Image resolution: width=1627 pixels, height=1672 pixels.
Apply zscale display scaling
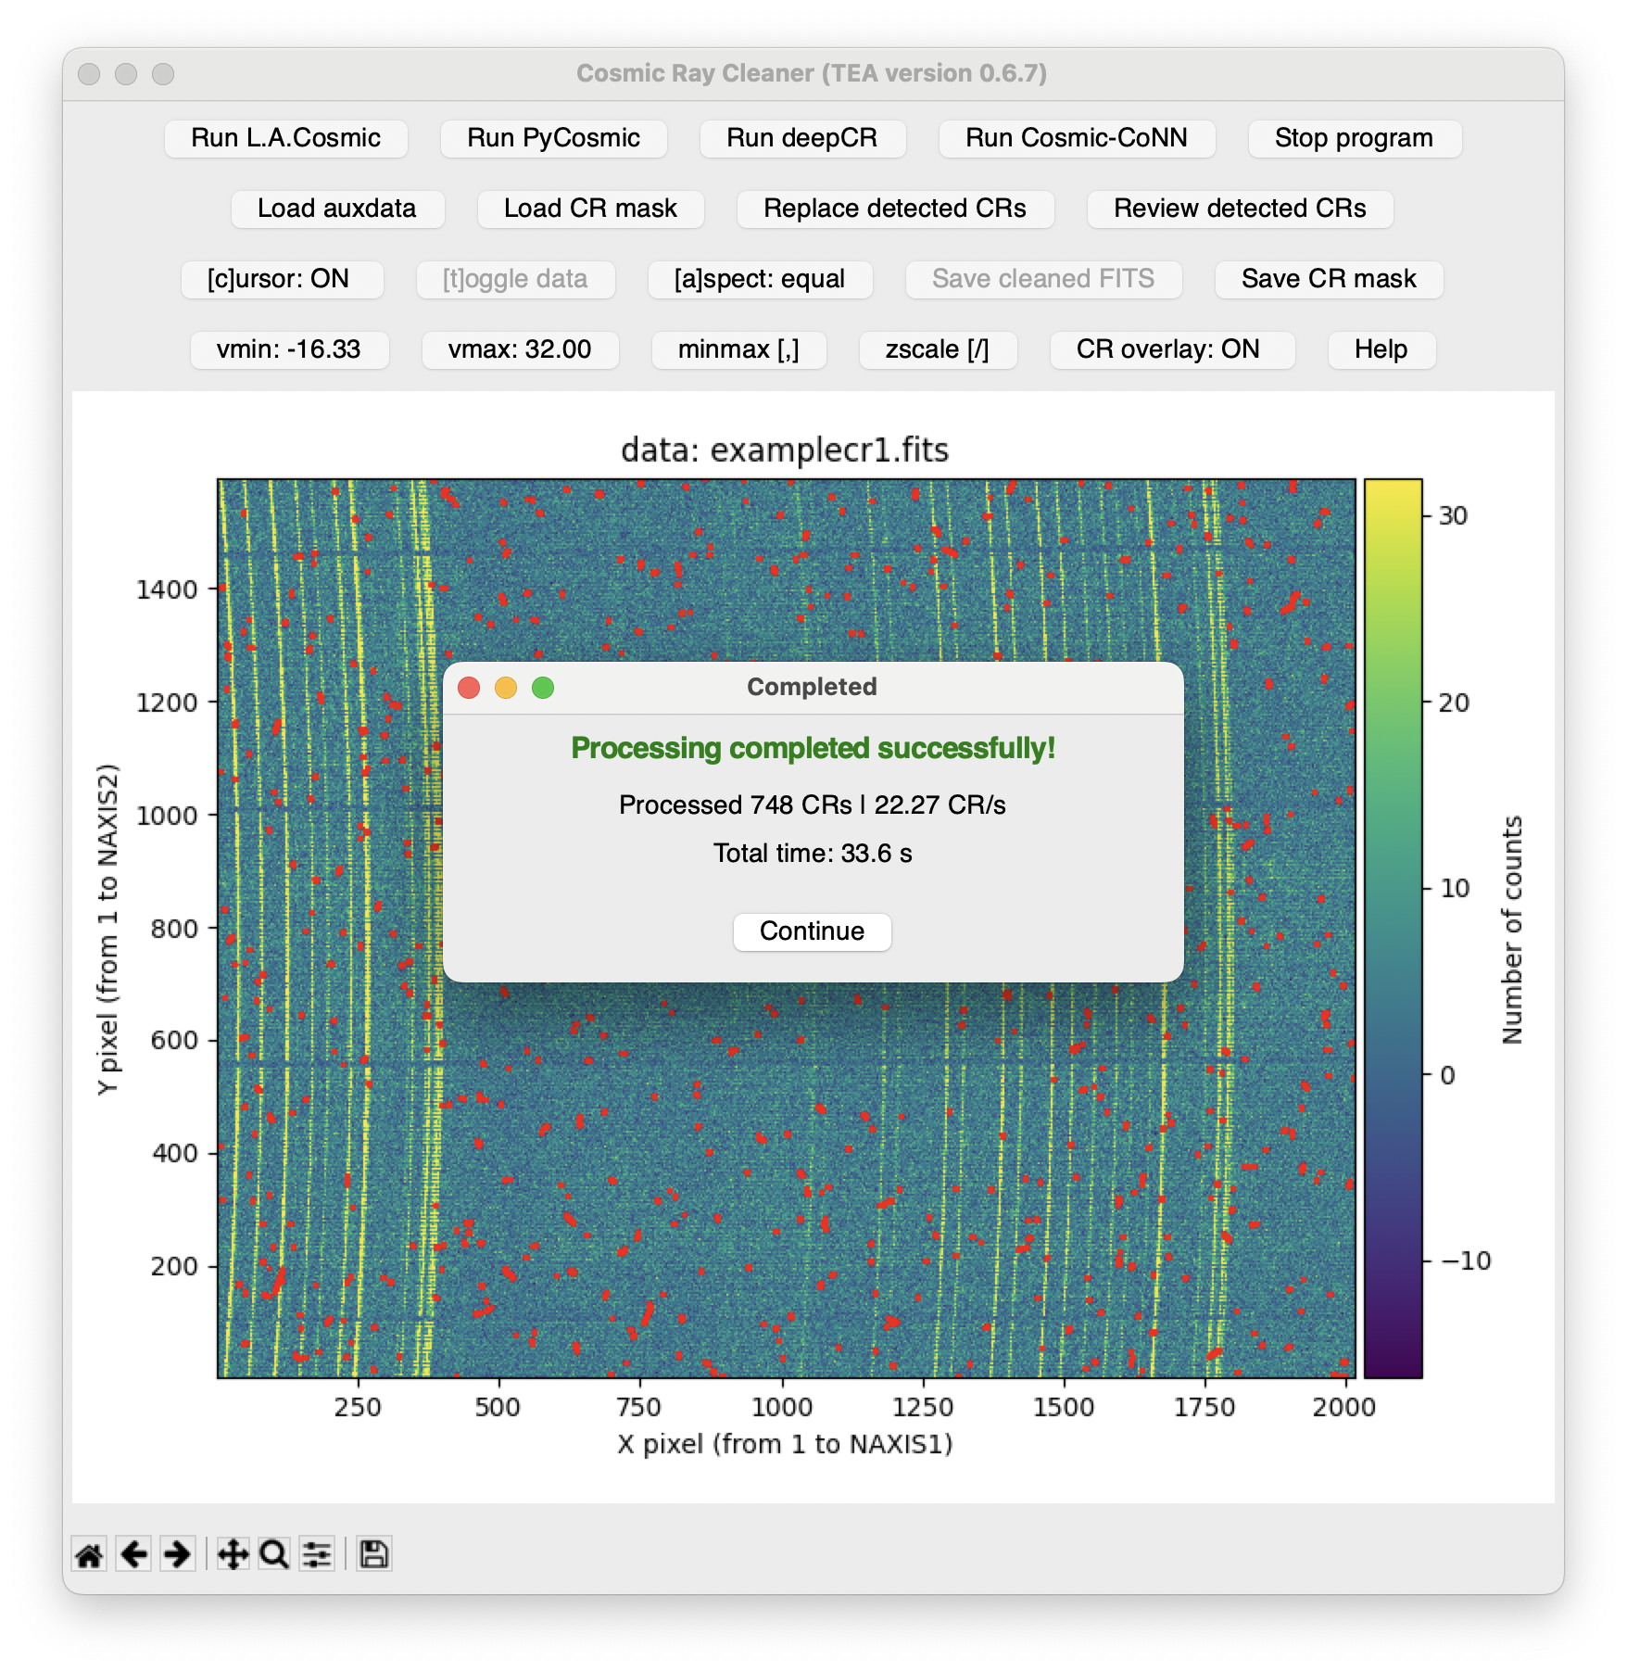pyautogui.click(x=938, y=349)
